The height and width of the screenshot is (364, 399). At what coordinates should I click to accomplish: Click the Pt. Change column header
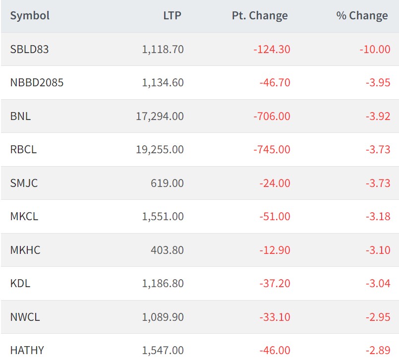point(260,16)
